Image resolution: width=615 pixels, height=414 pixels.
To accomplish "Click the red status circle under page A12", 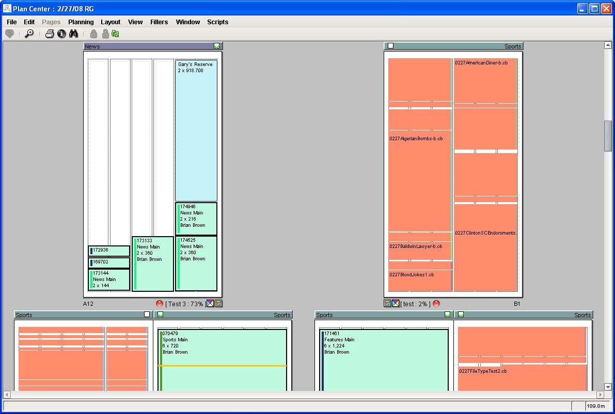I will click(x=160, y=304).
